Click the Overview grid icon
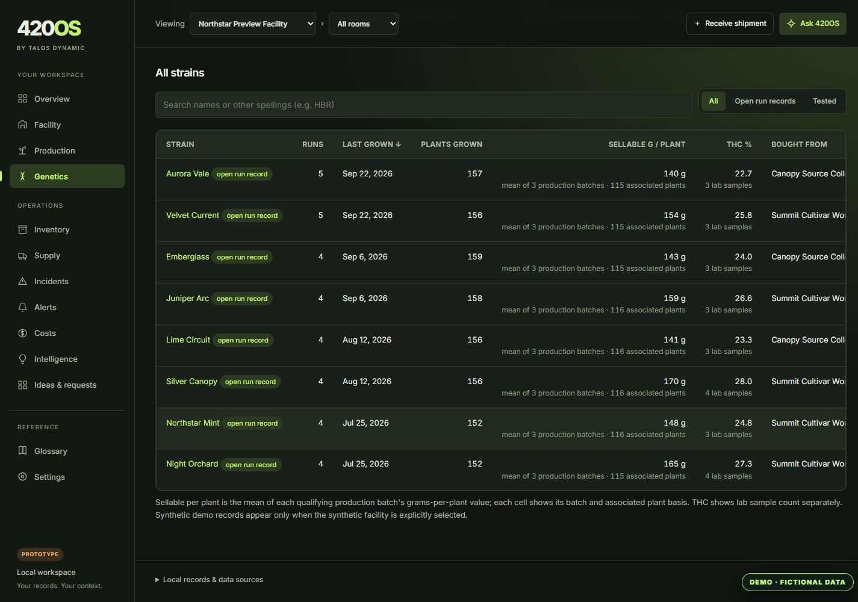 point(22,99)
